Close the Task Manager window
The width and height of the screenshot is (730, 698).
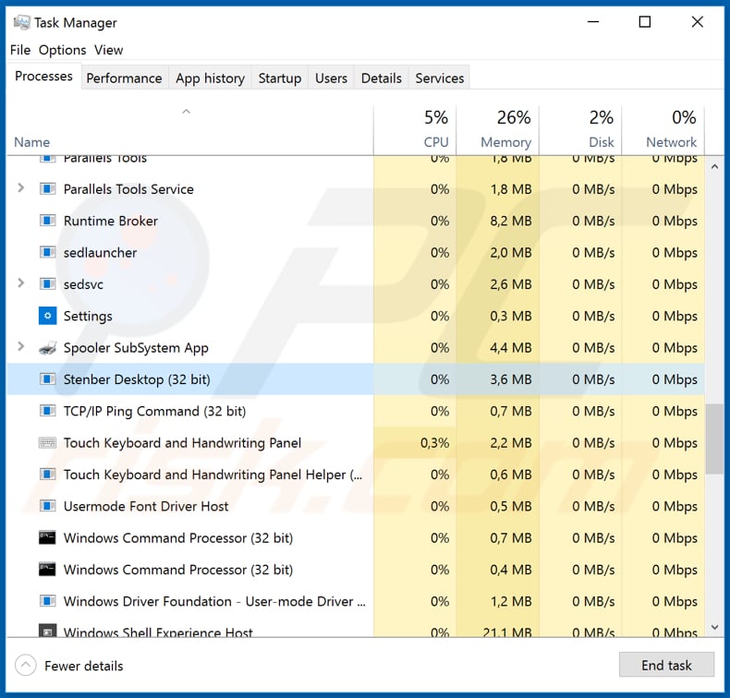point(698,22)
